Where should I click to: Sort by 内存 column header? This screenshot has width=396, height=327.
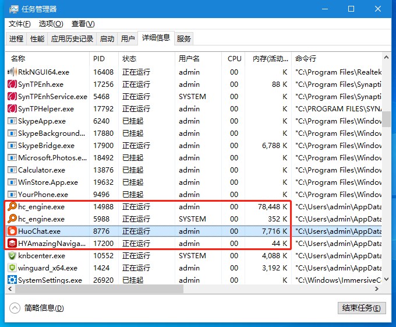click(x=271, y=59)
